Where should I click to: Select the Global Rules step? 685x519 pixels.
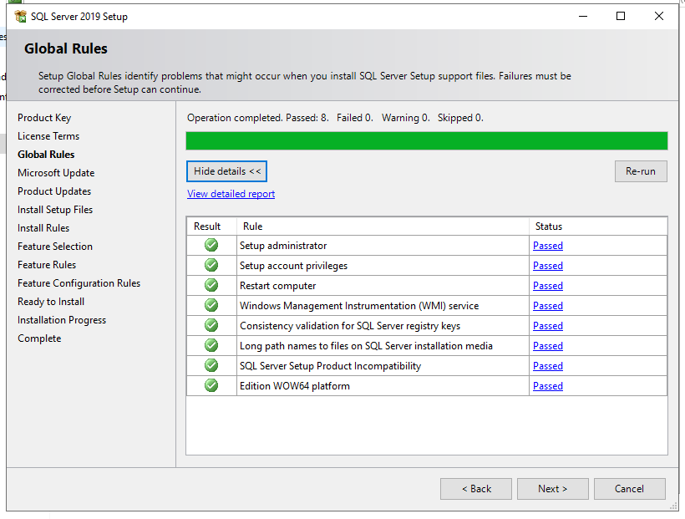tap(46, 155)
